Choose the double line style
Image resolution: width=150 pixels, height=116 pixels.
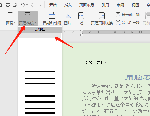point(40,72)
